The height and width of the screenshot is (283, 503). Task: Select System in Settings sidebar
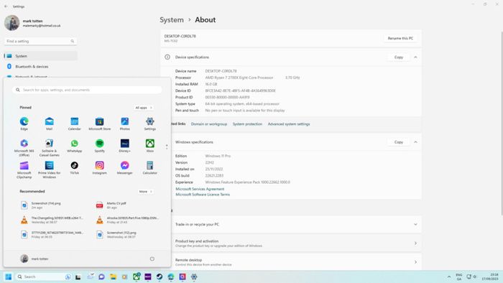(41, 56)
